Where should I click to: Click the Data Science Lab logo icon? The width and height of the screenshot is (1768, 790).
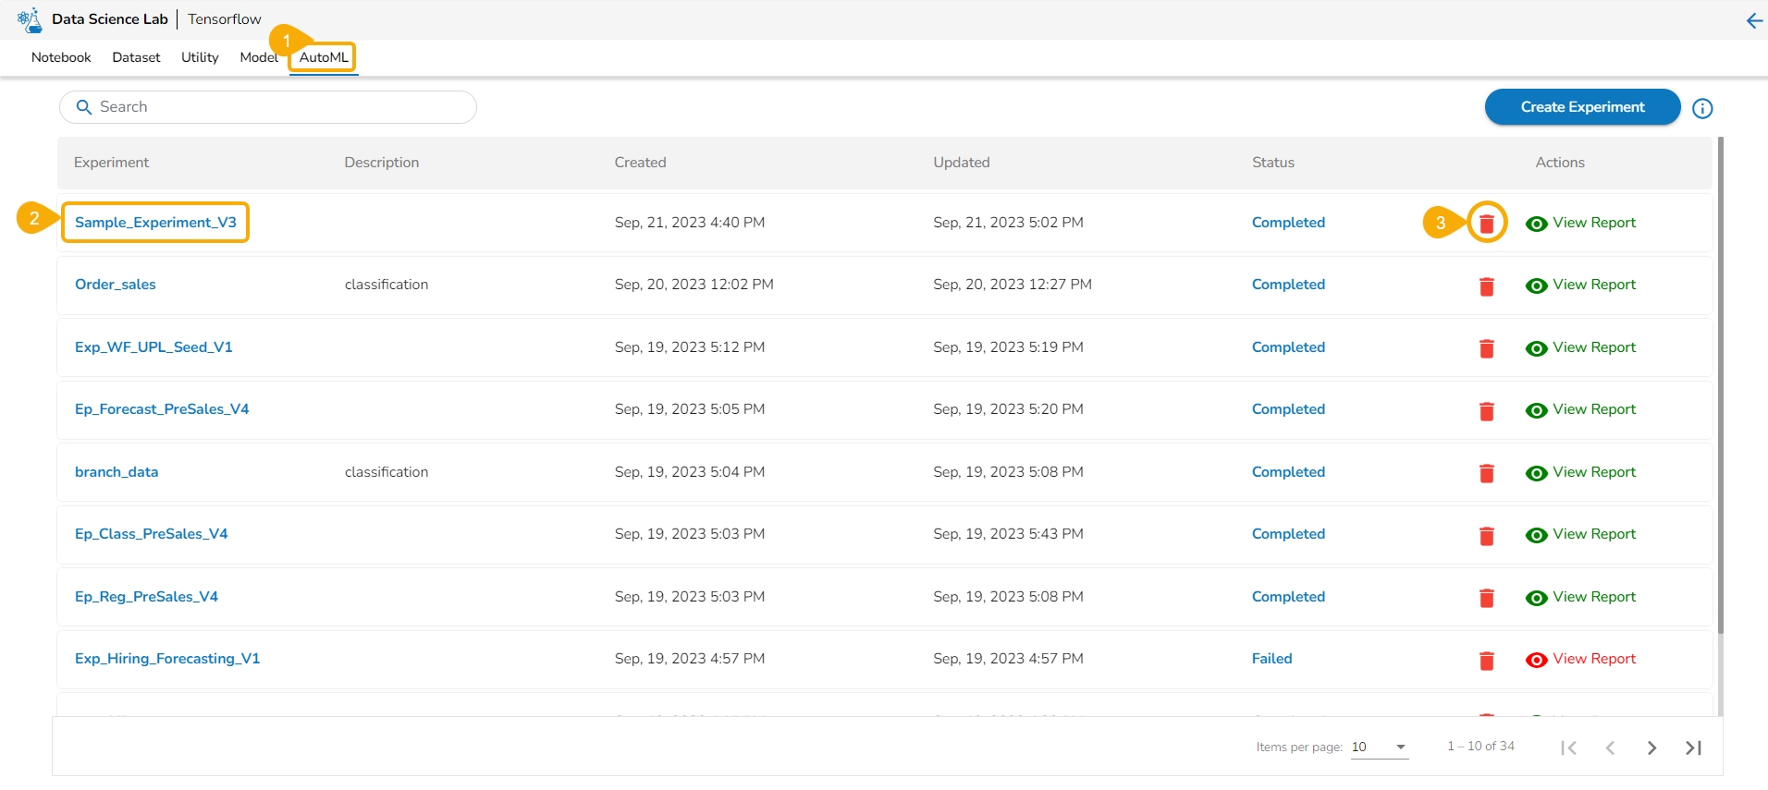click(30, 19)
